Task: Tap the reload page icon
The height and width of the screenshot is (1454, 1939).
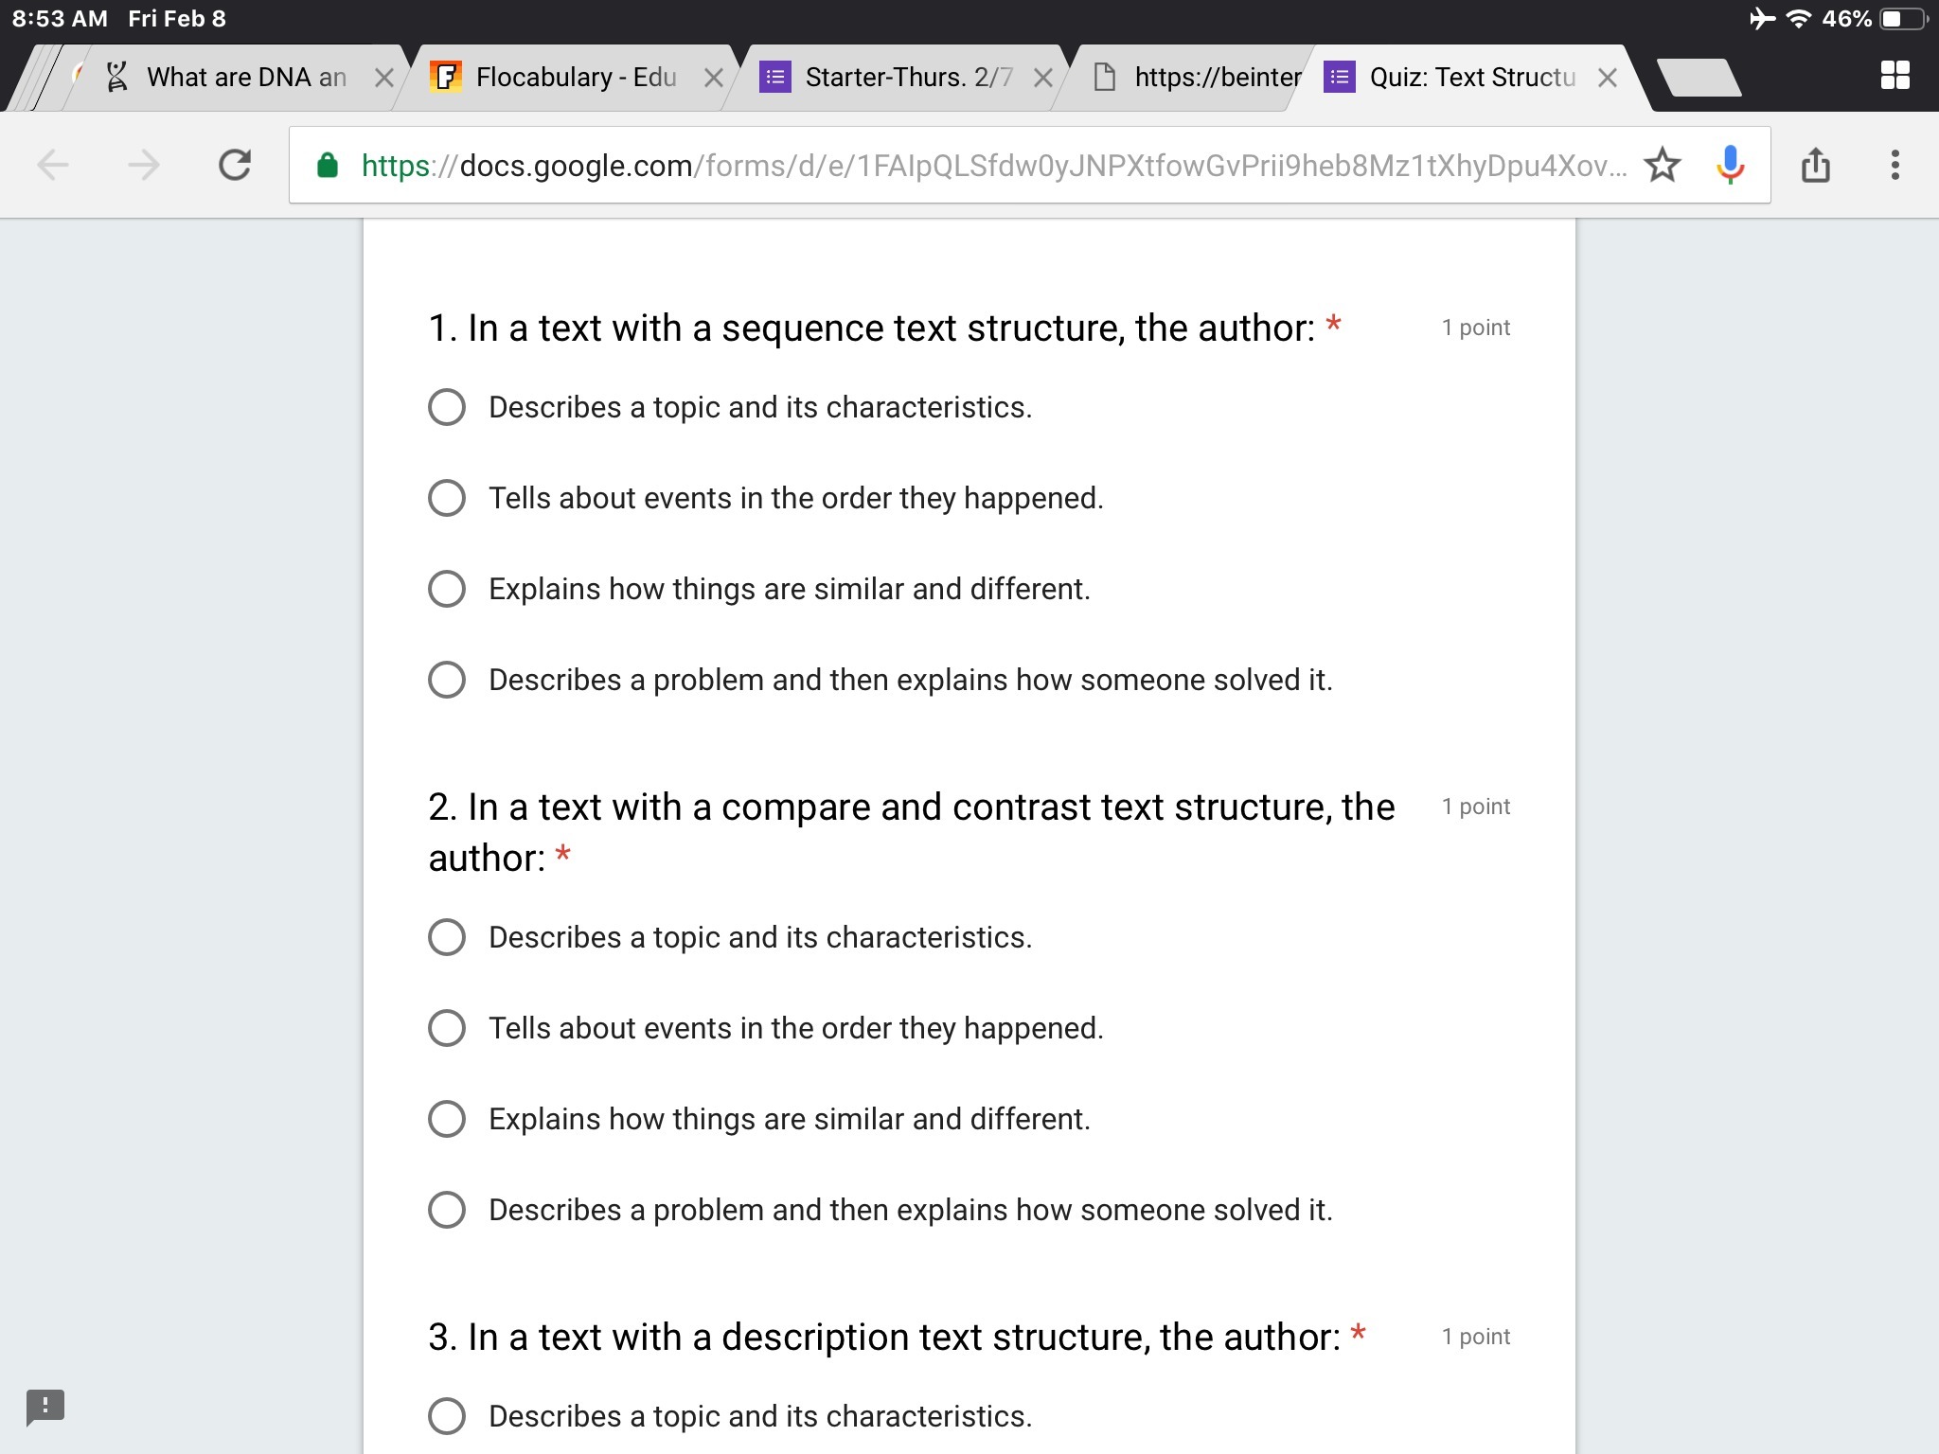Action: pos(235,166)
